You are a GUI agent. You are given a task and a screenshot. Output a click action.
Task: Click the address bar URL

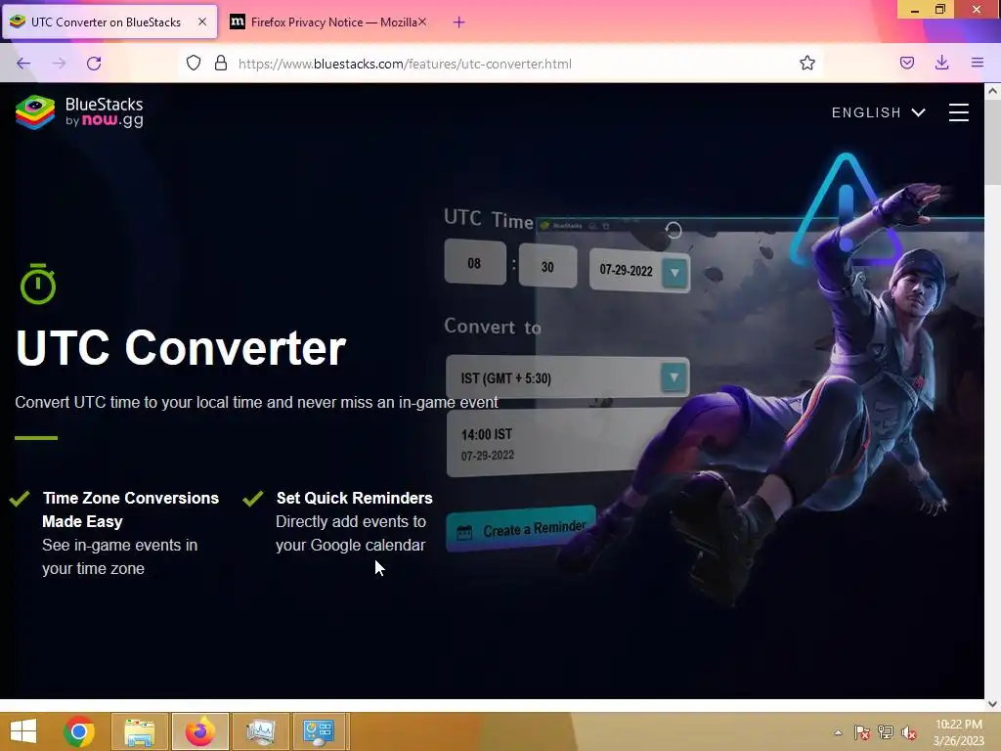coord(405,64)
